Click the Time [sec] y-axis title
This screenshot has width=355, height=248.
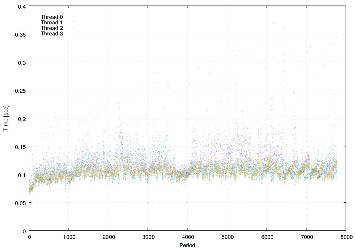click(5, 118)
